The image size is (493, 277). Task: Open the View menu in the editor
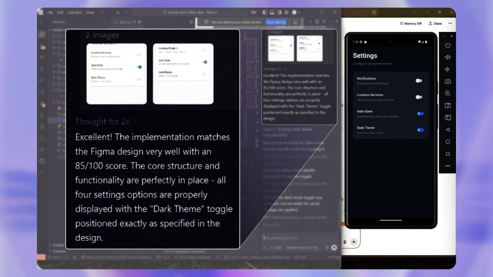coord(90,12)
